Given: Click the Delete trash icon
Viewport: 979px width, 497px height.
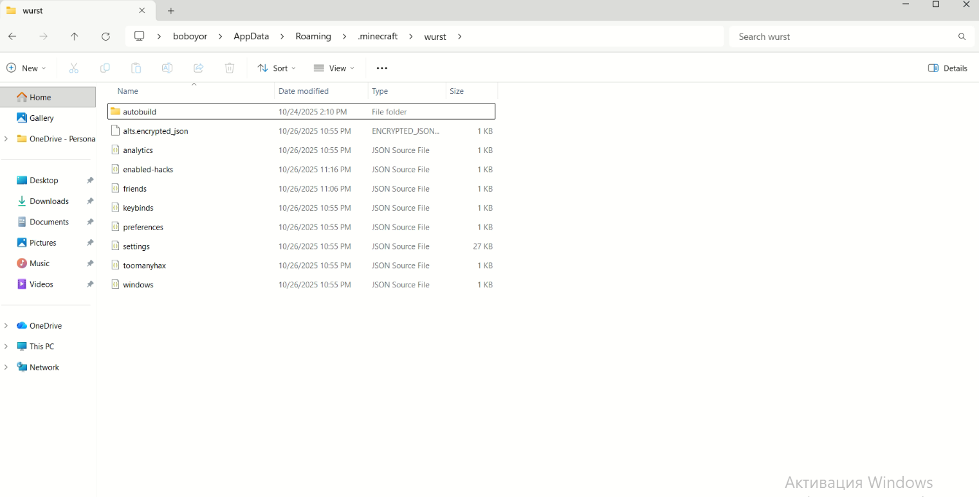Looking at the screenshot, I should tap(230, 68).
